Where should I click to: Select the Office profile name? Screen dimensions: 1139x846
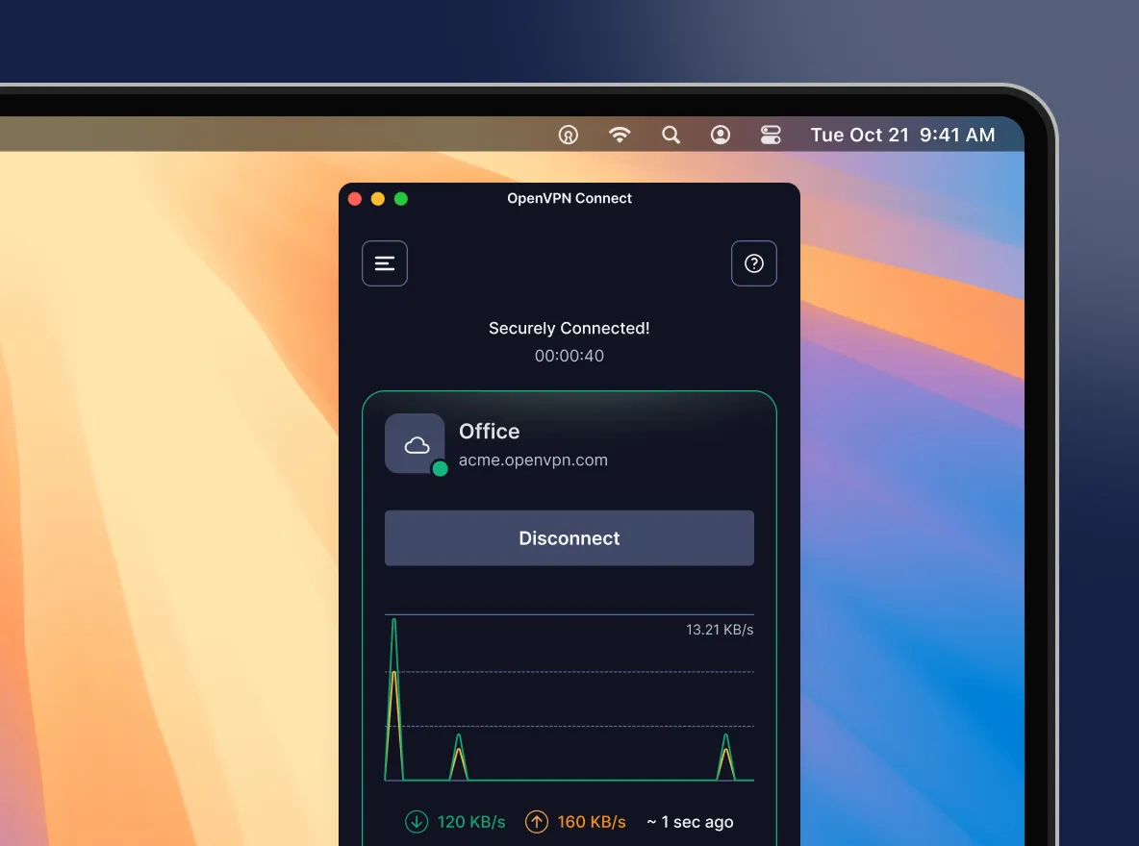coord(489,432)
